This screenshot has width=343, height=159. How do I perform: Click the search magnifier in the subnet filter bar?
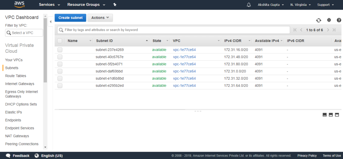(x=61, y=30)
